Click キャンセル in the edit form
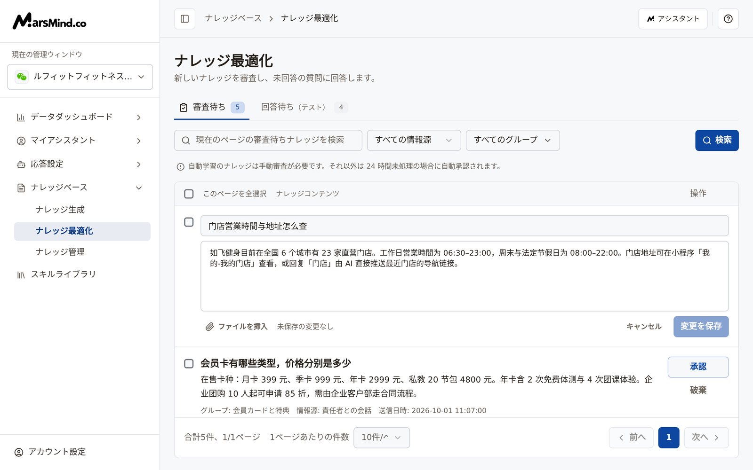This screenshot has width=753, height=470. pyautogui.click(x=644, y=326)
